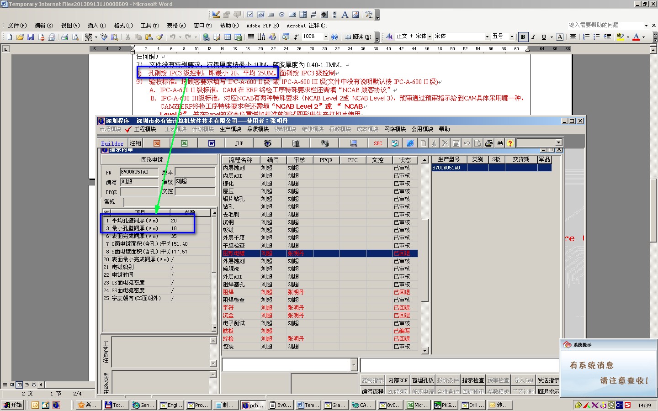
Task: Insert a Check Box control from Control Toolbox
Action: pos(250,15)
